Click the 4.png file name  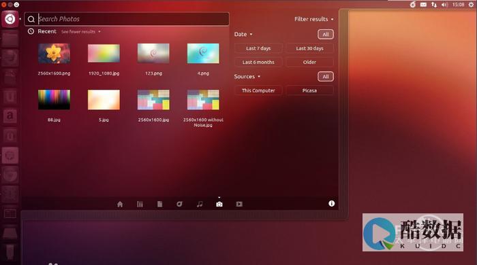pyautogui.click(x=203, y=73)
